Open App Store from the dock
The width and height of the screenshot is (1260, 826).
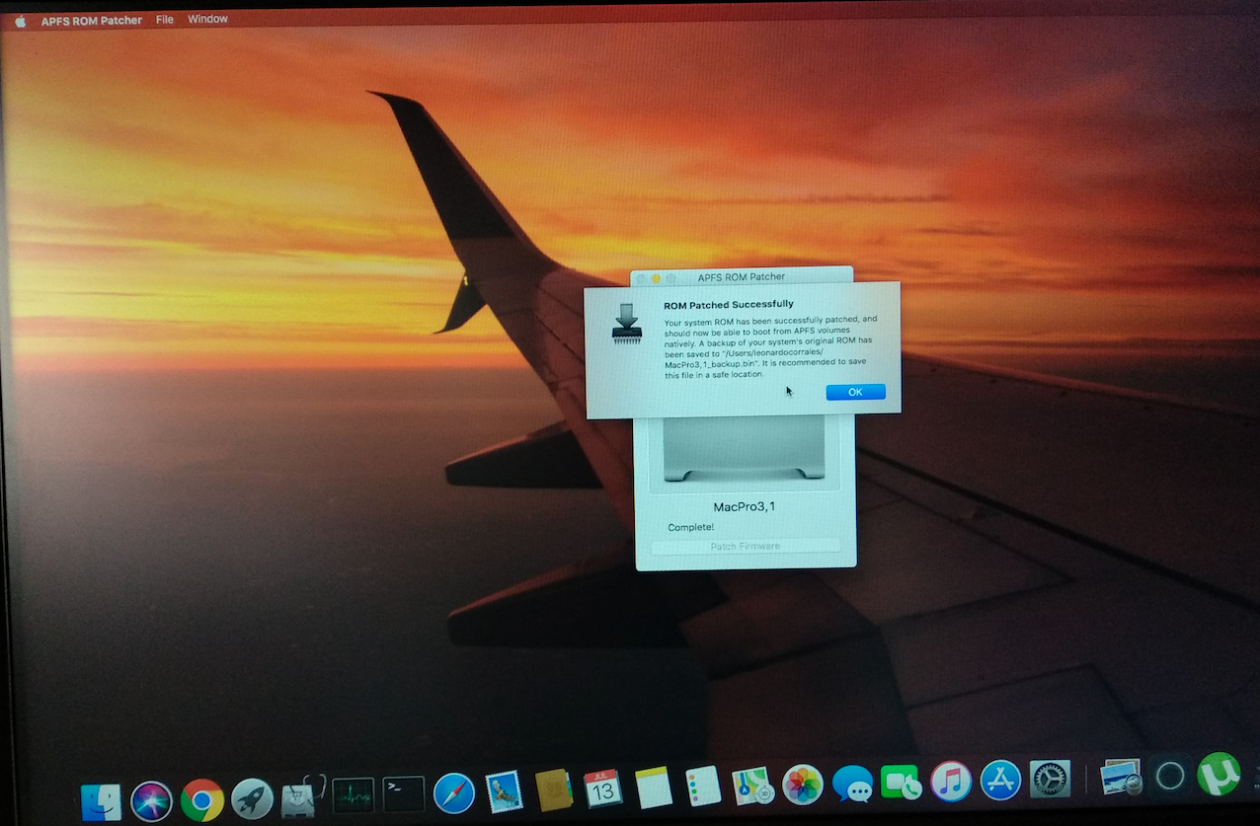tap(1000, 780)
